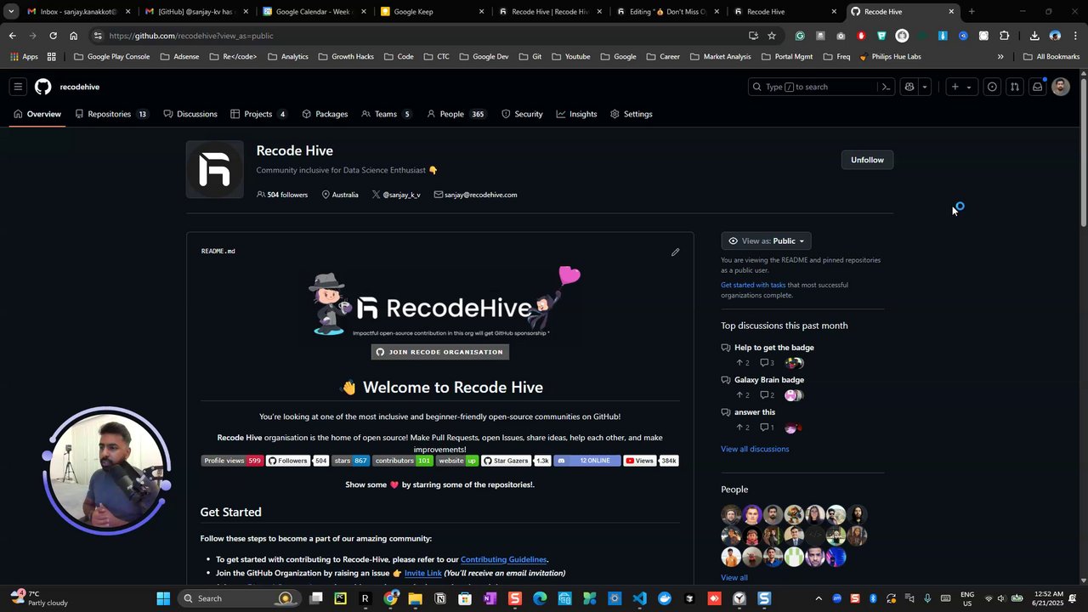Open the Chrome extensions puzzle icon
Image resolution: width=1088 pixels, height=612 pixels.
pos(1005,36)
